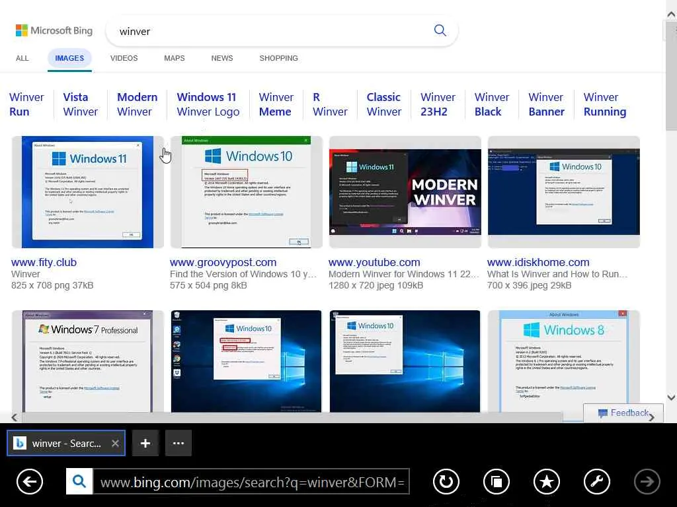Click the vertical scrollbar up arrow
The image size is (677, 507).
[671, 15]
